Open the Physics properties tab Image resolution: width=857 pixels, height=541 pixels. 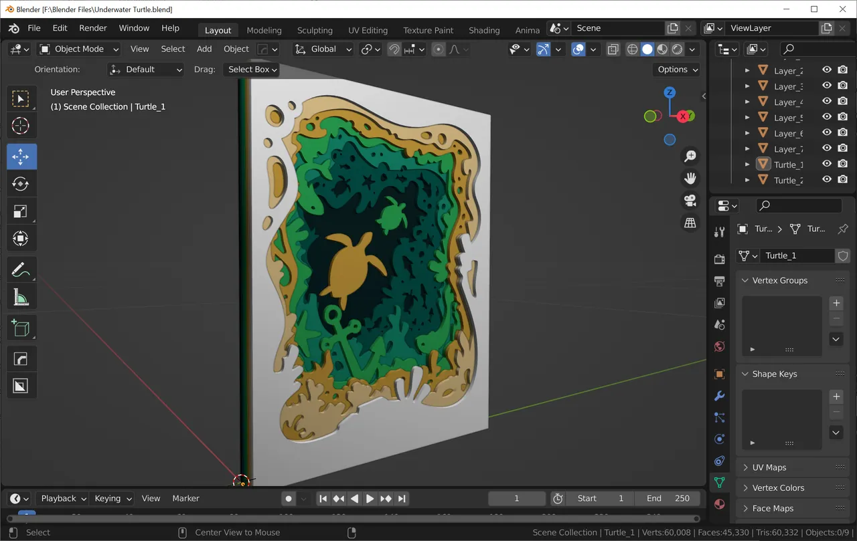click(720, 439)
